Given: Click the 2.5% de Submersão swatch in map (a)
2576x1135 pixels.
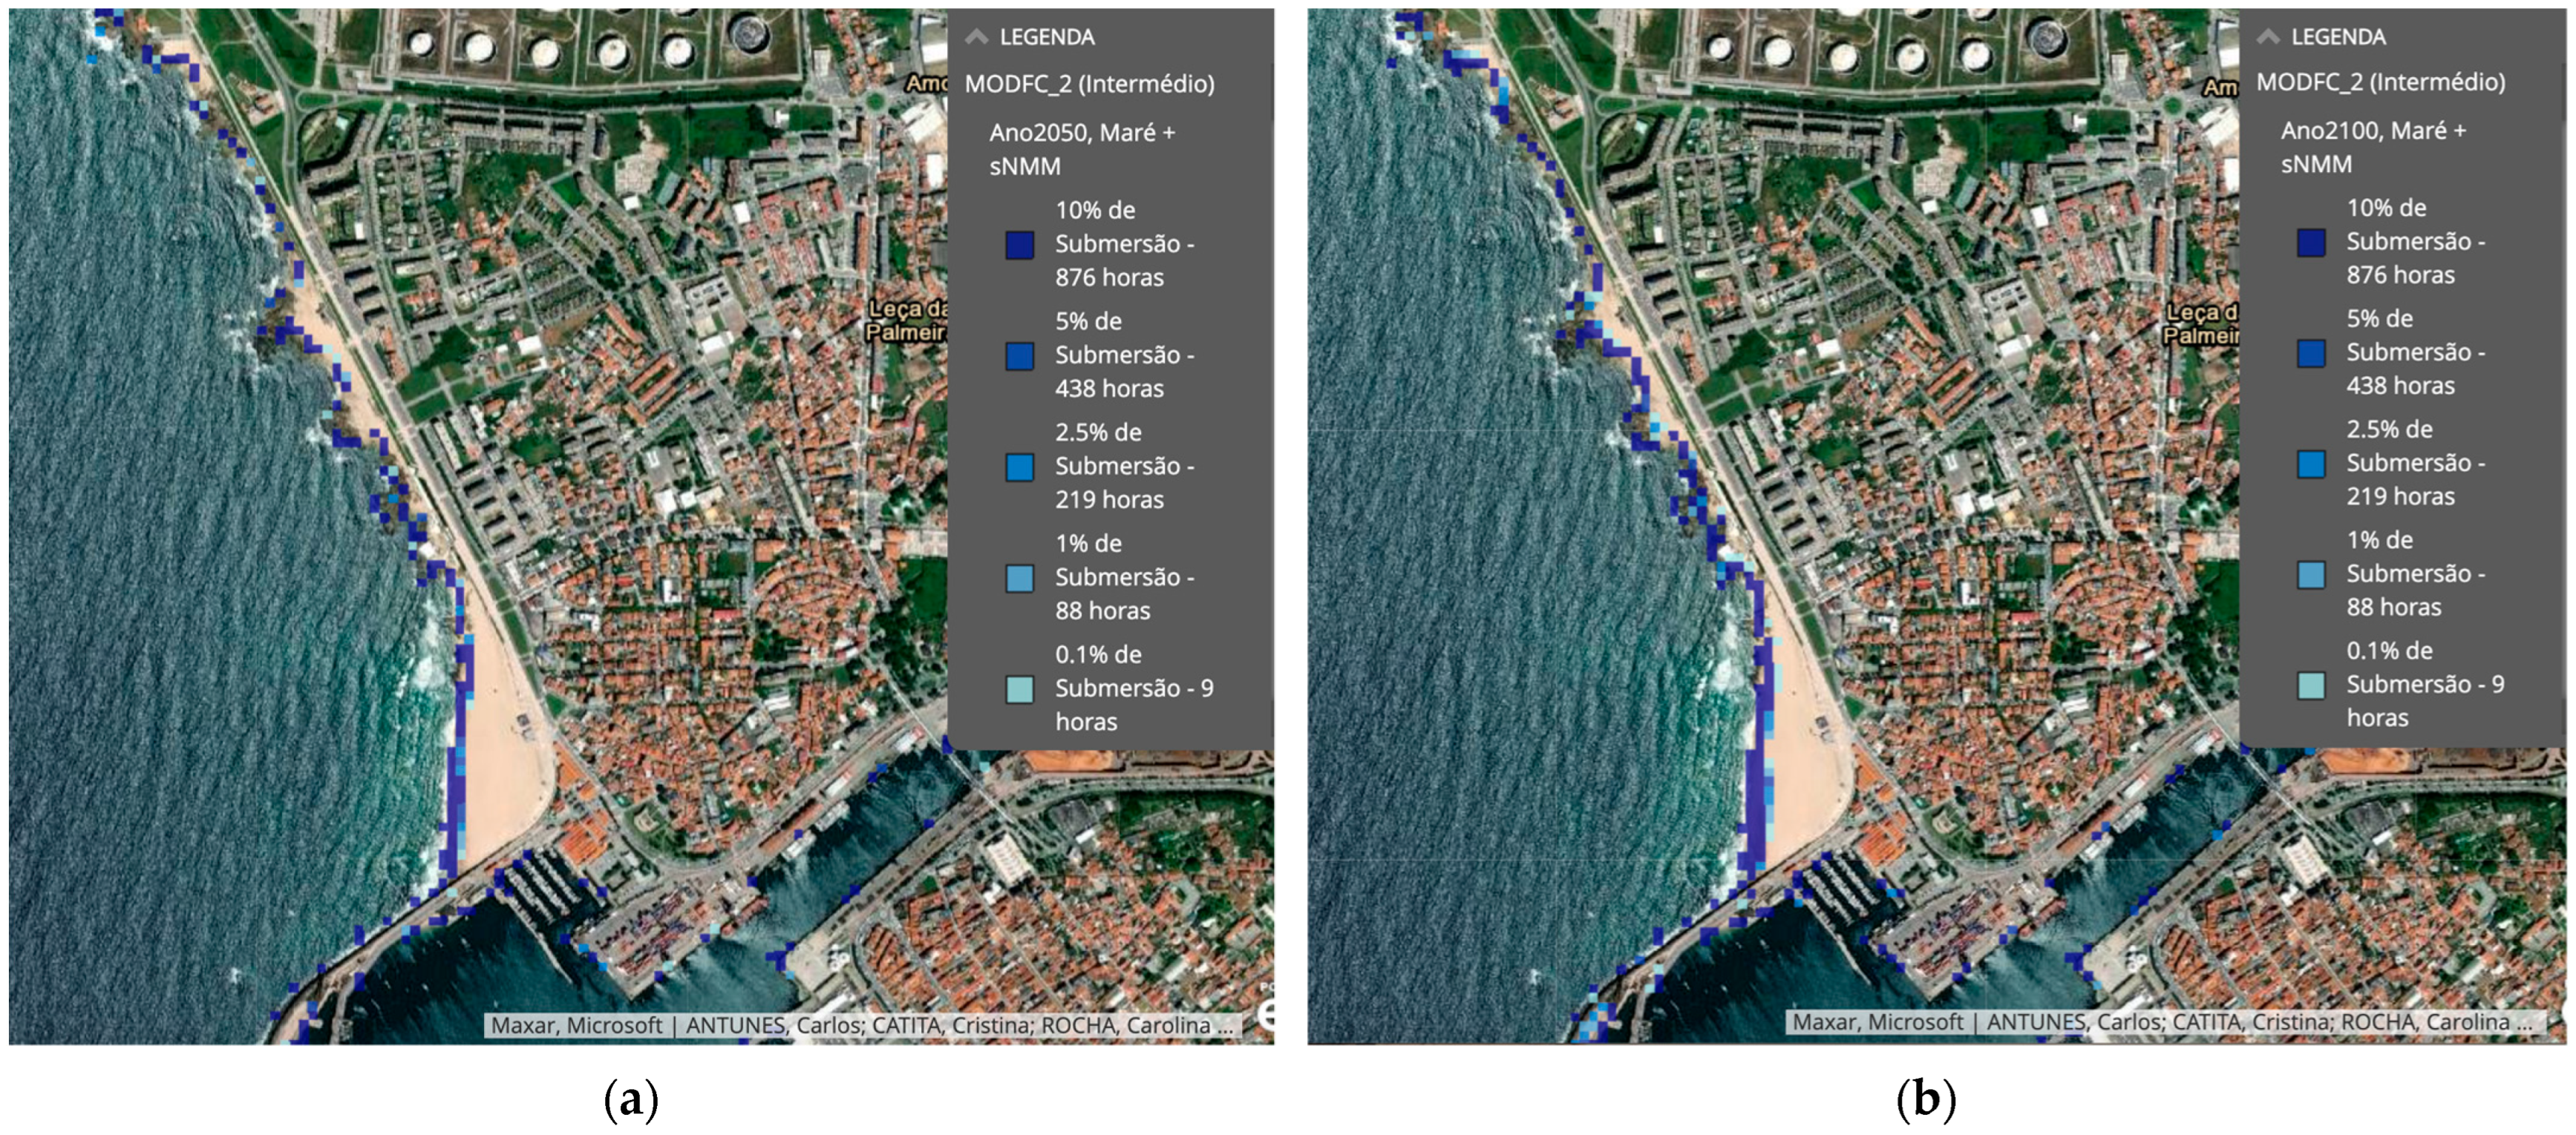Looking at the screenshot, I should 1019,467.
